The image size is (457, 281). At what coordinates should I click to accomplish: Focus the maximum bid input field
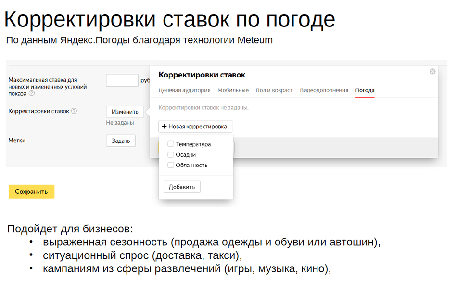click(x=122, y=80)
